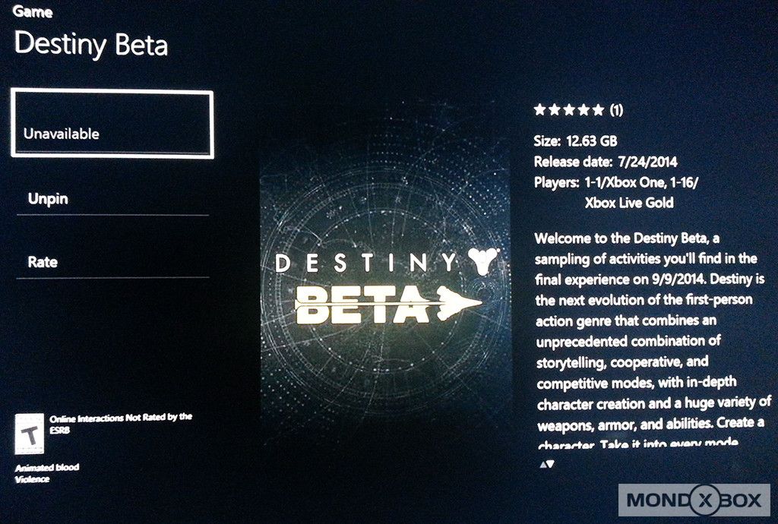Select the Unavailable install button
778x524 pixels.
(x=112, y=124)
